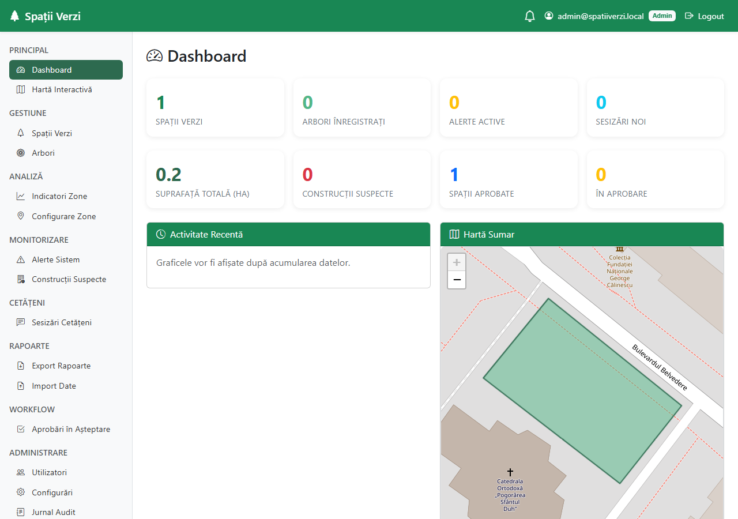Click the green polygon on the map
Screen dimensions: 738x519
tap(582, 391)
